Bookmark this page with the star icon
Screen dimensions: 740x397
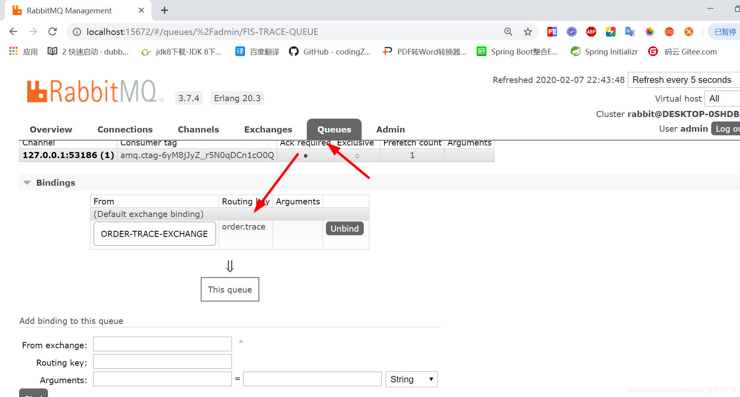[527, 32]
